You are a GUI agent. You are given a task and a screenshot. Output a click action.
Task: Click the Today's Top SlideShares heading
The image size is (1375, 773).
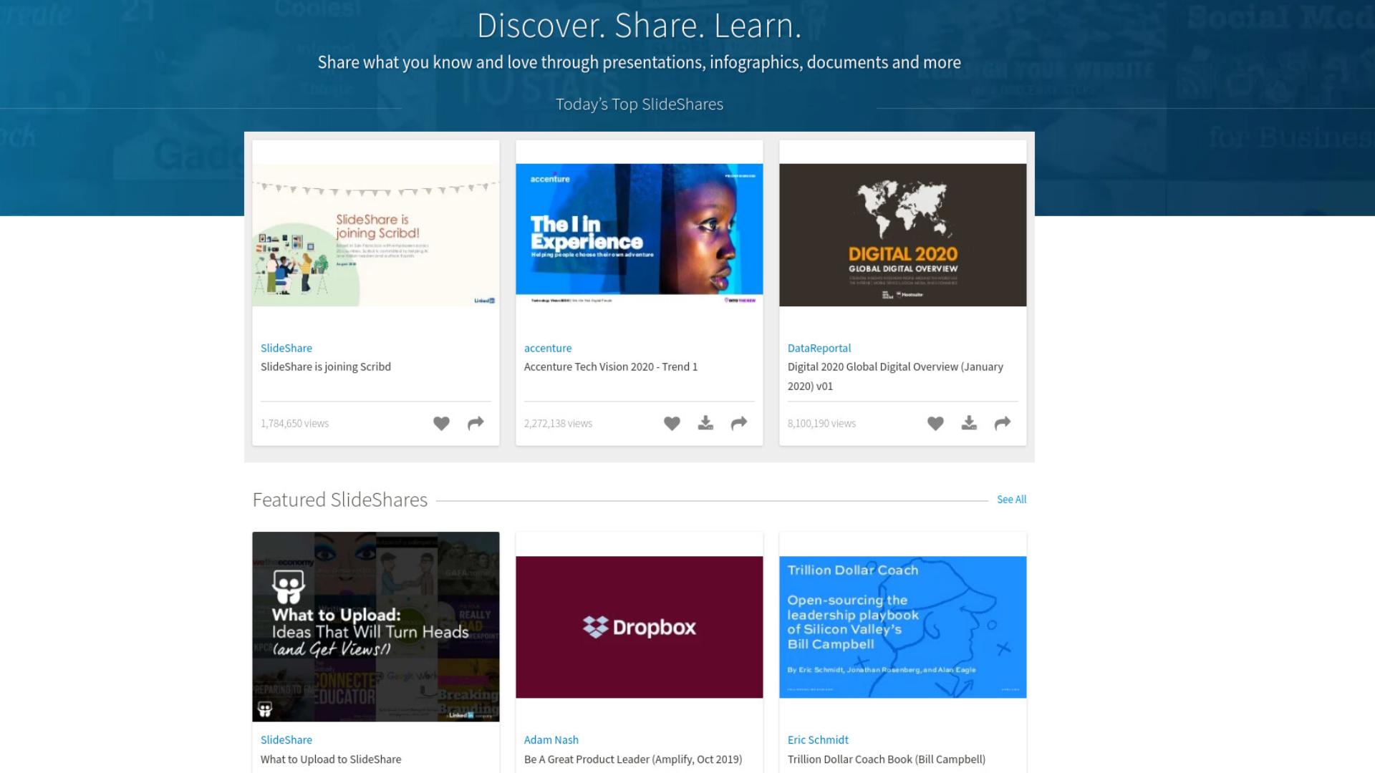point(640,104)
